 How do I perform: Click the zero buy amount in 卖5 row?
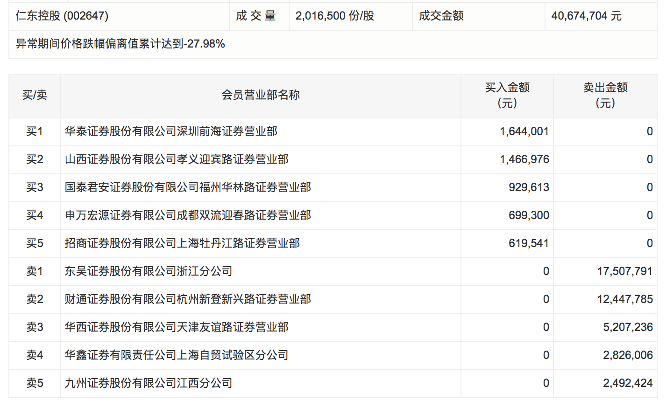[x=546, y=383]
